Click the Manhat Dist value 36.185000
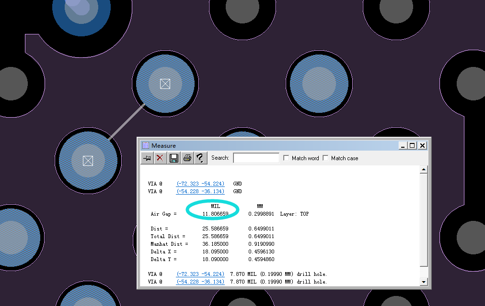485x306 pixels. tap(215, 244)
